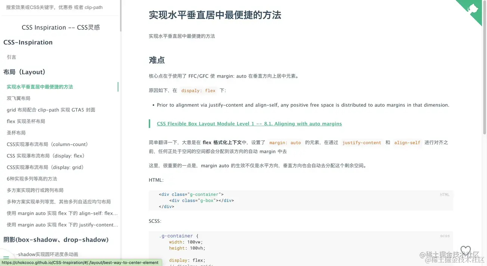Open '双飞翼布局' from the sidebar
Viewport: 487px width, 266px height.
pos(18,98)
